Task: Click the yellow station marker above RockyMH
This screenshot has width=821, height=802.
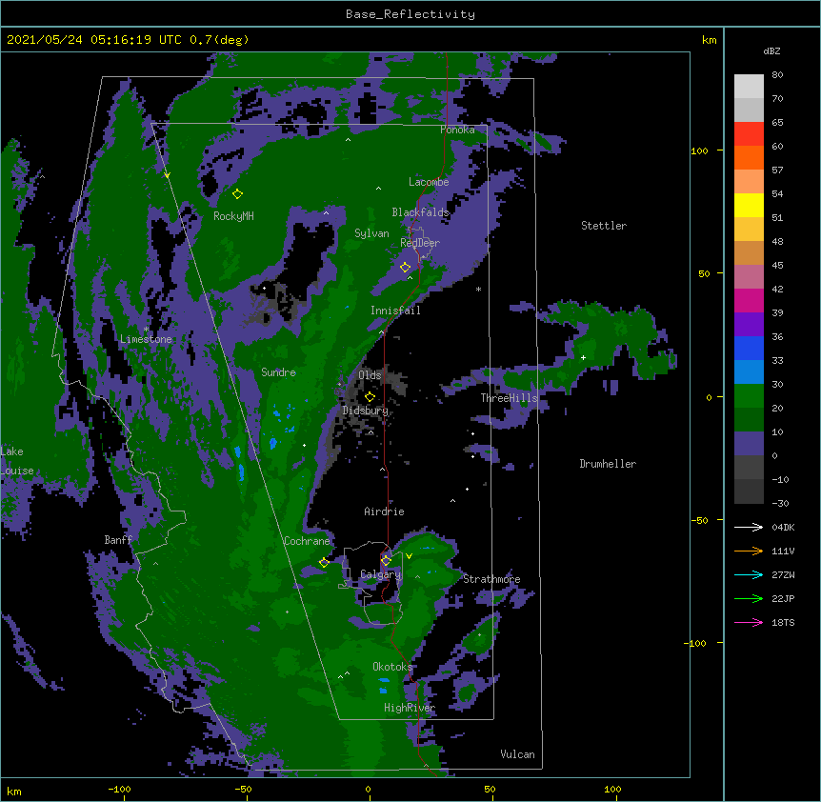Action: pos(238,194)
